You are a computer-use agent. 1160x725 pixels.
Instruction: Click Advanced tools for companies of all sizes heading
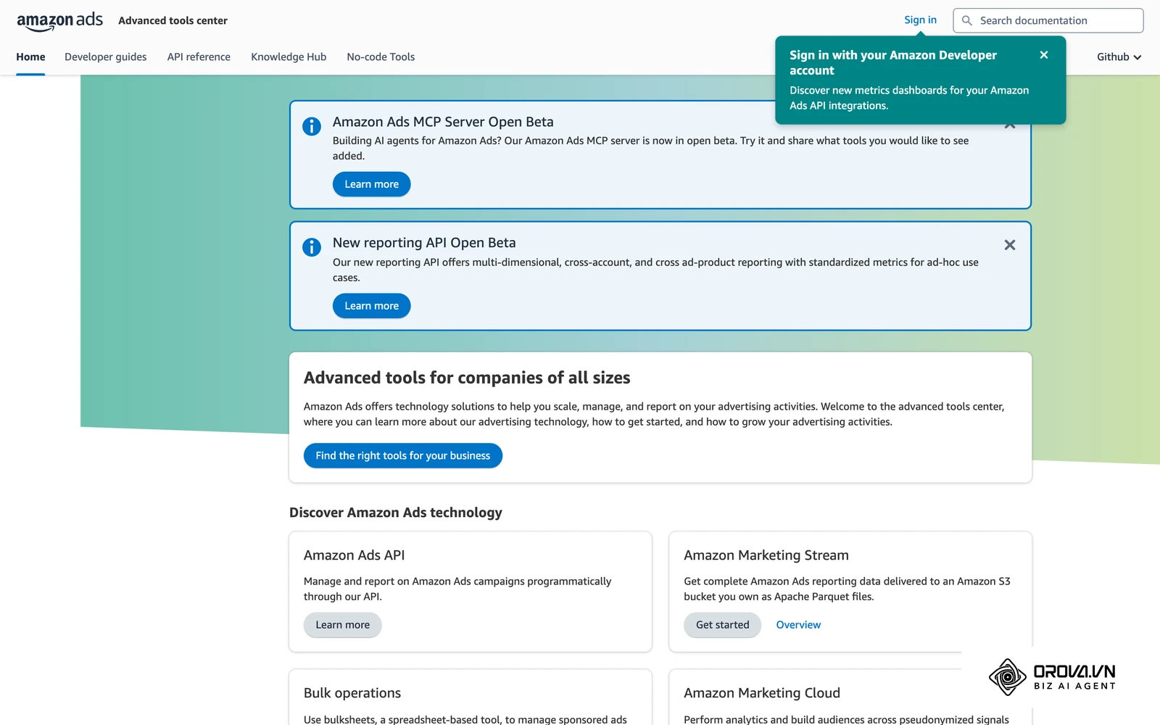(x=466, y=378)
